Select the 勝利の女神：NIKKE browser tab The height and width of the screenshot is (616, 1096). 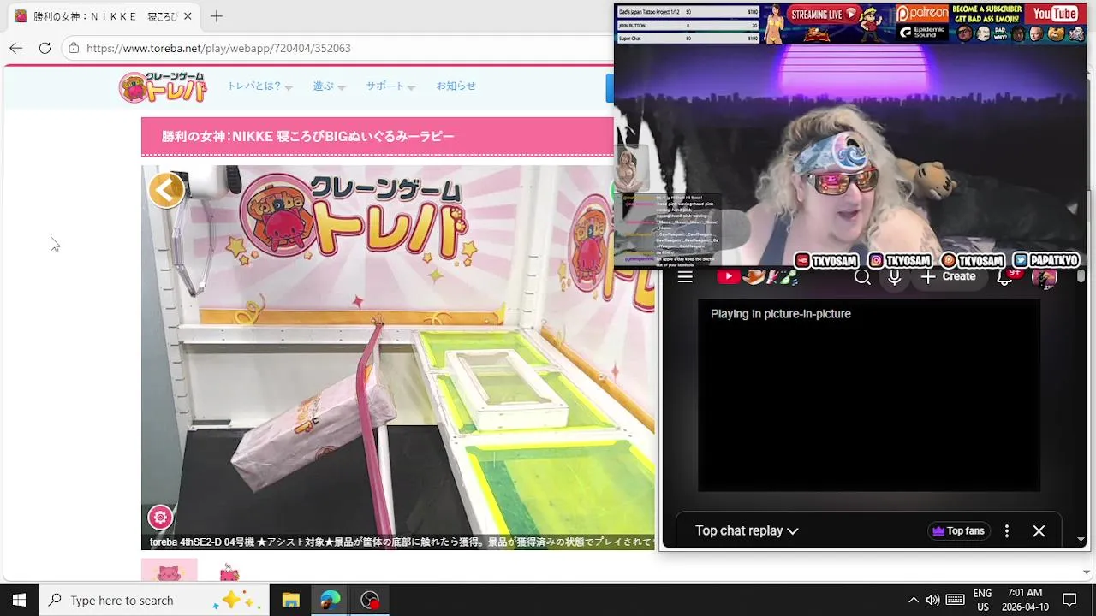point(103,16)
